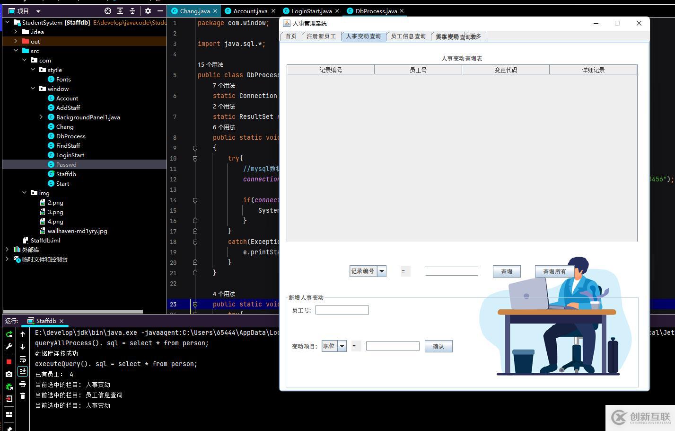Click the project tree horizontal scrollbar

(x=73, y=312)
